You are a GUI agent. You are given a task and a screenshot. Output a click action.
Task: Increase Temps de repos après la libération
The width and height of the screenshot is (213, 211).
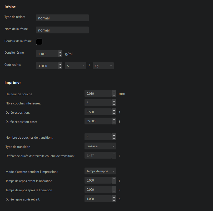(114, 188)
